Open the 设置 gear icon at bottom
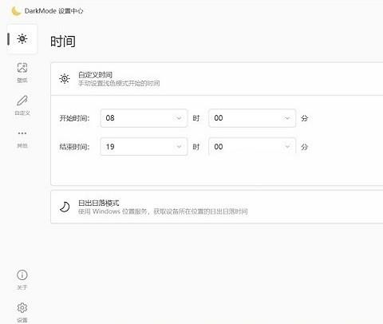The height and width of the screenshot is (324, 383). click(x=22, y=308)
